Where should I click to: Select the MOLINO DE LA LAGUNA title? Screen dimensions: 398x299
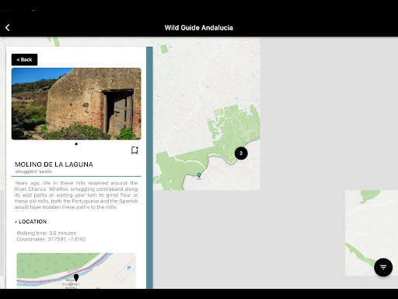[x=54, y=164]
